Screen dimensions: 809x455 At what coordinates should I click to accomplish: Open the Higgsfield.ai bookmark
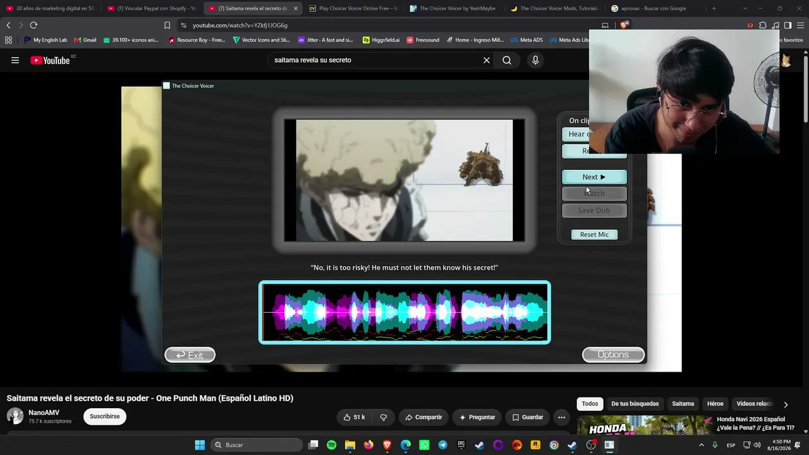[x=381, y=40]
